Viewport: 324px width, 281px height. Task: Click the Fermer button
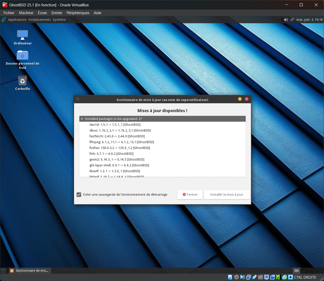[x=190, y=195]
